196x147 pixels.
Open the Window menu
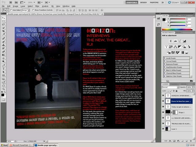pos(66,6)
